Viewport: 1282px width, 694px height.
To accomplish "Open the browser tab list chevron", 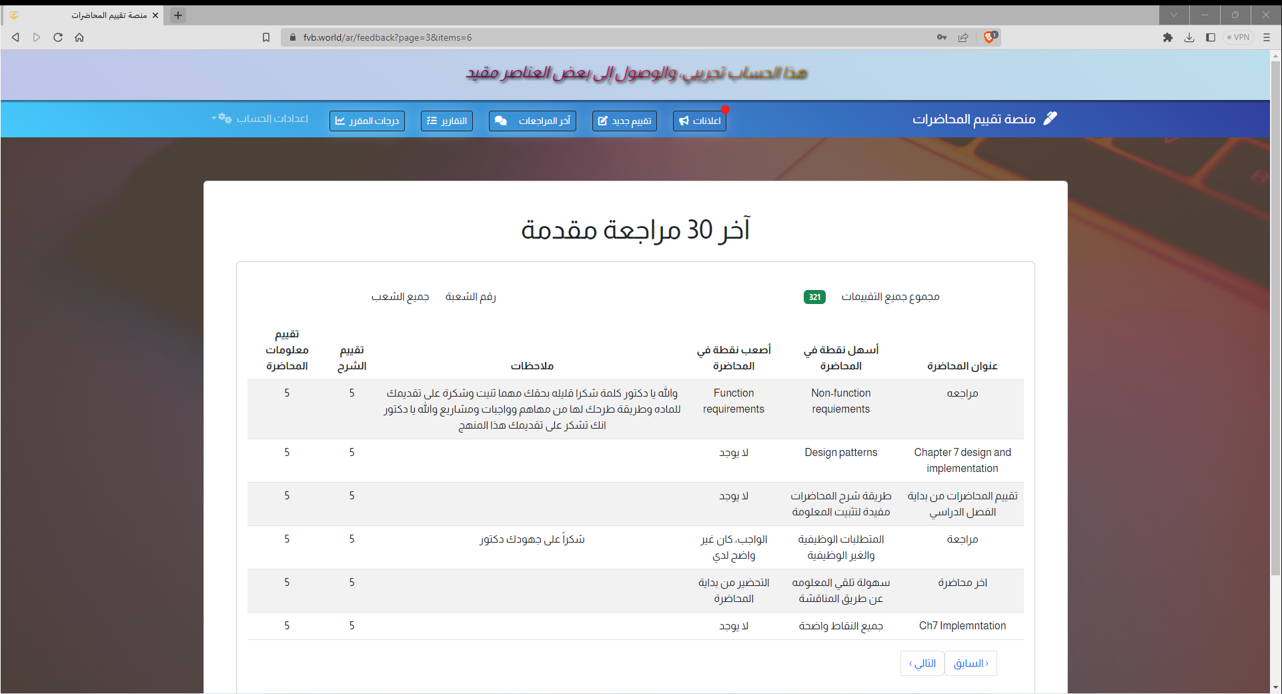I will (x=1173, y=15).
